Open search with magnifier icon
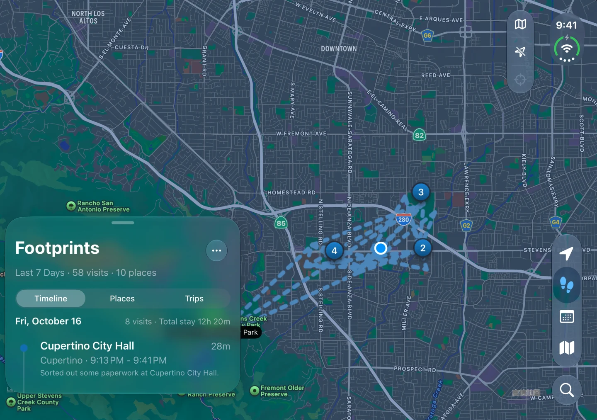The width and height of the screenshot is (597, 420). (x=566, y=390)
